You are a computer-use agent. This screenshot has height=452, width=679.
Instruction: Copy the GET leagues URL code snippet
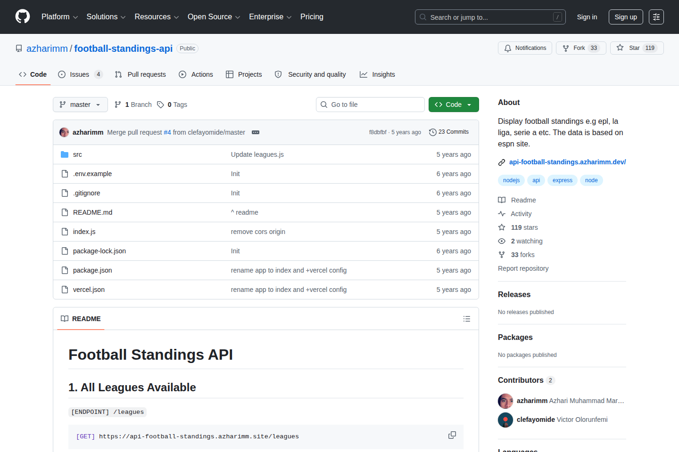(x=452, y=435)
